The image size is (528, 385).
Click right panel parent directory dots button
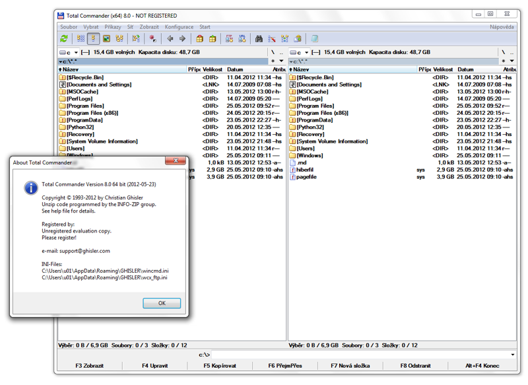coord(512,53)
